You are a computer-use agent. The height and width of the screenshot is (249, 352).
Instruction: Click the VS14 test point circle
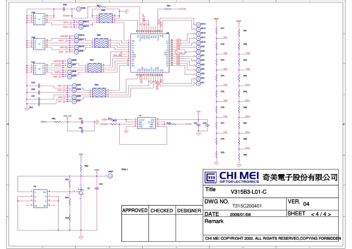[198, 24]
